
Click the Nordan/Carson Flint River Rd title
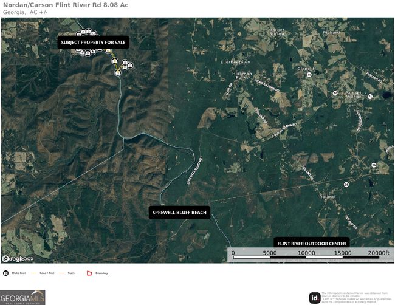coord(66,5)
